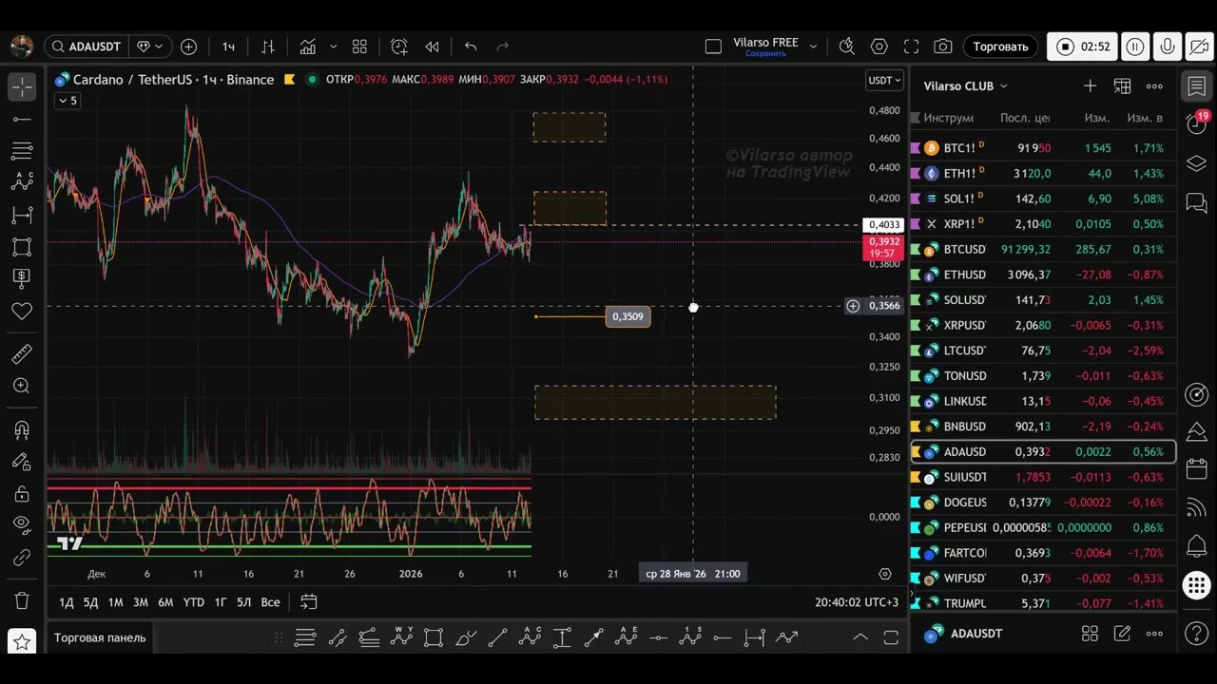Select the SOLUSDT watchlist row

point(1043,299)
